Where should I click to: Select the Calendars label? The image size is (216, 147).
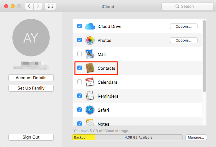pos(107,82)
